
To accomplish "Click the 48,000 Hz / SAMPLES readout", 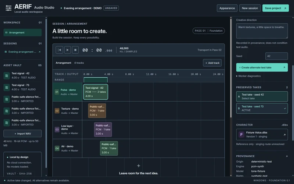I will [x=128, y=50].
